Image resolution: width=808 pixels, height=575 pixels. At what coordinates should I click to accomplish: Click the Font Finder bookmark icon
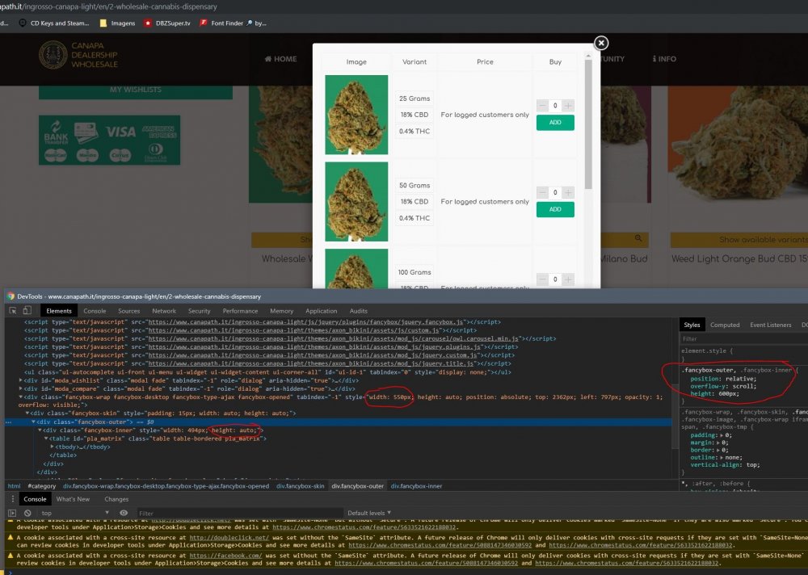(204, 23)
